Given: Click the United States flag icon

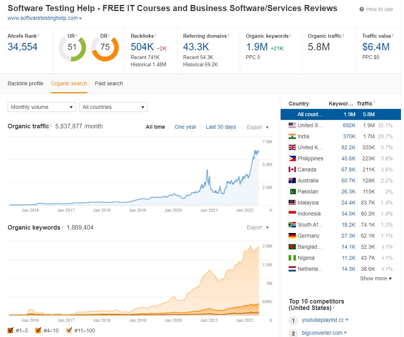Looking at the screenshot, I should coord(292,125).
